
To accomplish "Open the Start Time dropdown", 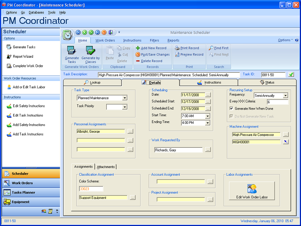I will 207,116.
